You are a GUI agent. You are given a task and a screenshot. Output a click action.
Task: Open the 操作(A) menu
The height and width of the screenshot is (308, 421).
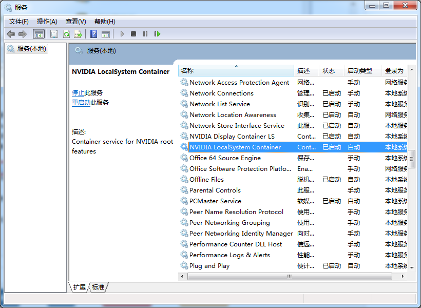pos(47,22)
